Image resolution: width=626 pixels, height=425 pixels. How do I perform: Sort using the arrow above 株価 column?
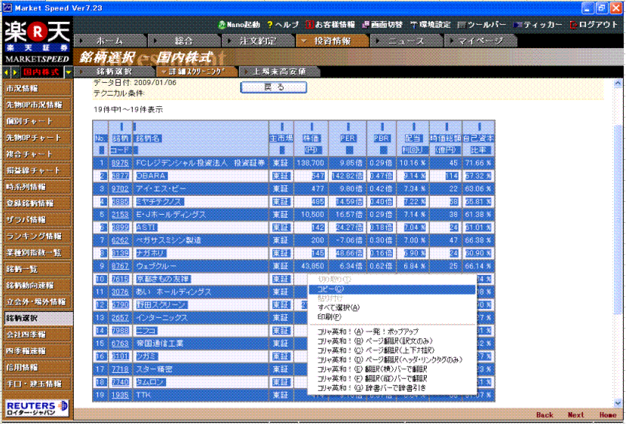tap(311, 127)
